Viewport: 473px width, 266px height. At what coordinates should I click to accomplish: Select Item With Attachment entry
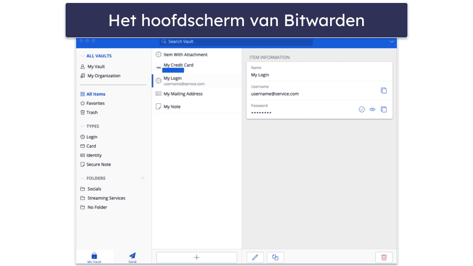click(x=197, y=55)
